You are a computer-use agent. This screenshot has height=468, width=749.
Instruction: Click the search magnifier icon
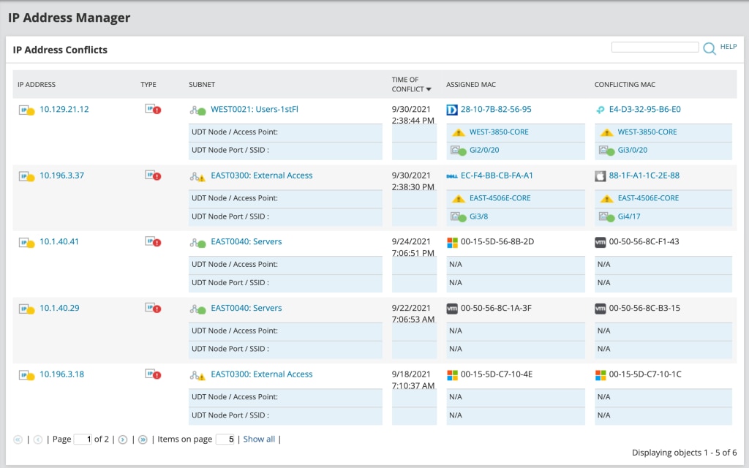(709, 47)
